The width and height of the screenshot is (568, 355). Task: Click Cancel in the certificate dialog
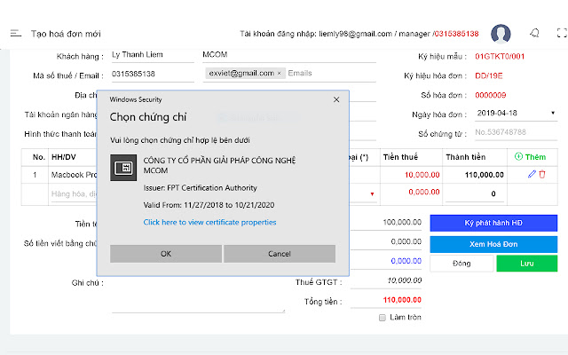pyautogui.click(x=280, y=254)
